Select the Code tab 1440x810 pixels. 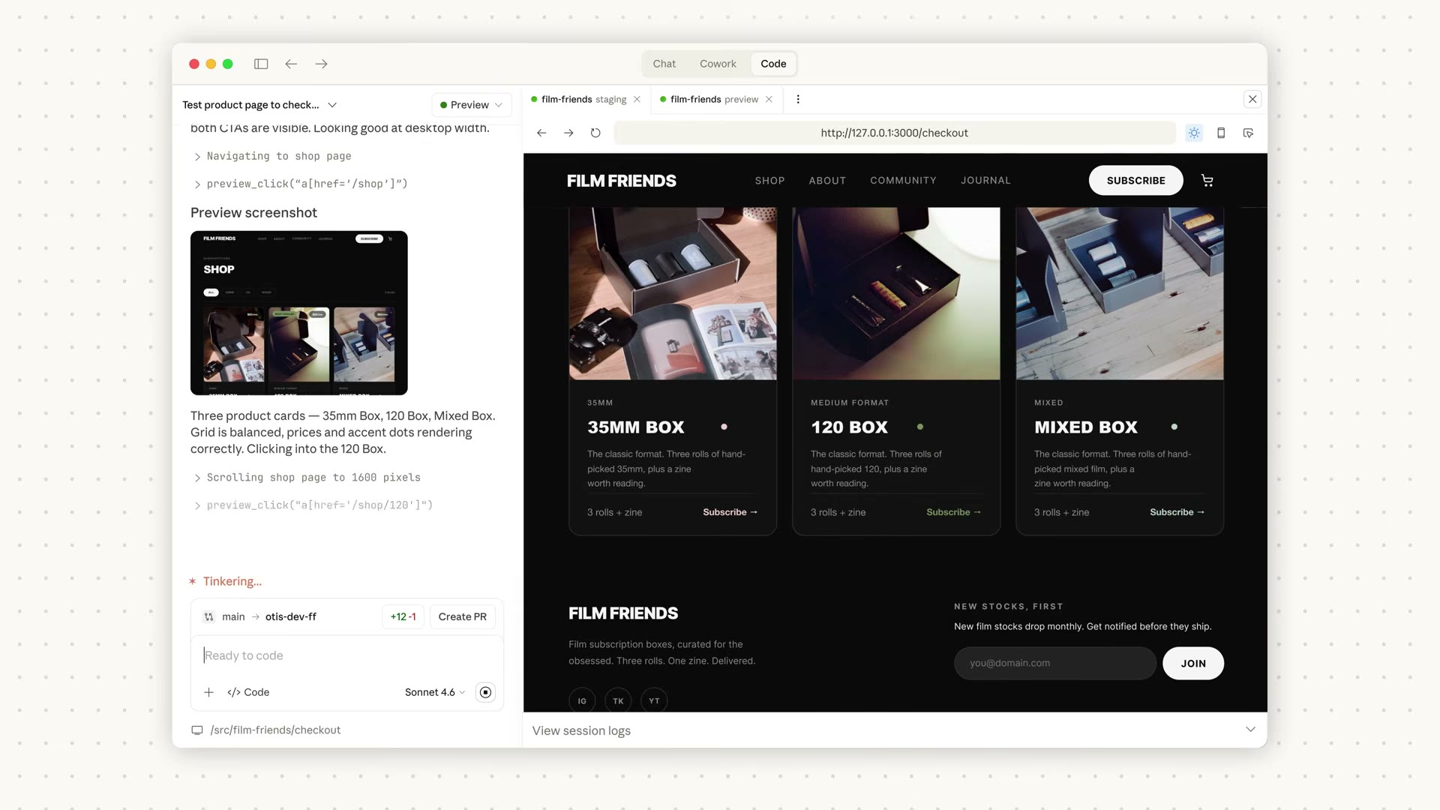[773, 64]
